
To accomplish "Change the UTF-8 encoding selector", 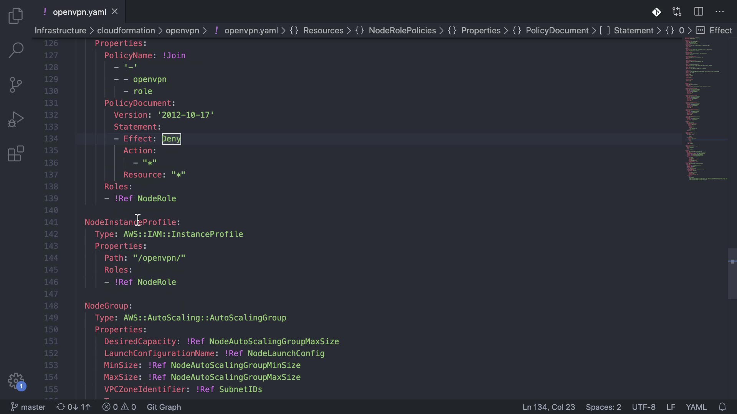I will tap(644, 407).
